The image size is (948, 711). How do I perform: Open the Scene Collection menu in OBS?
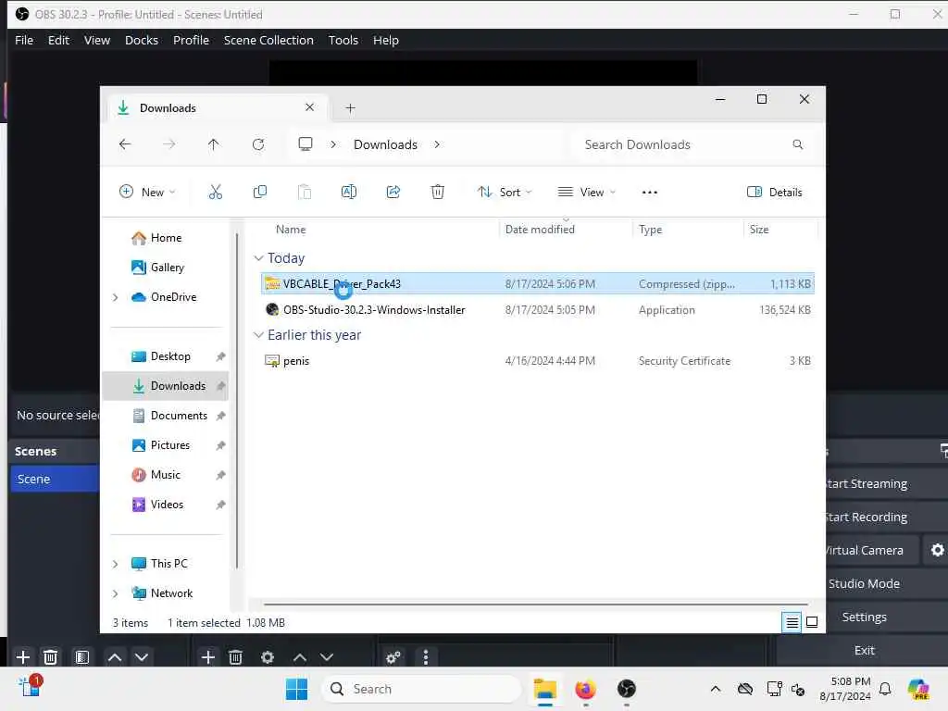[x=268, y=41]
